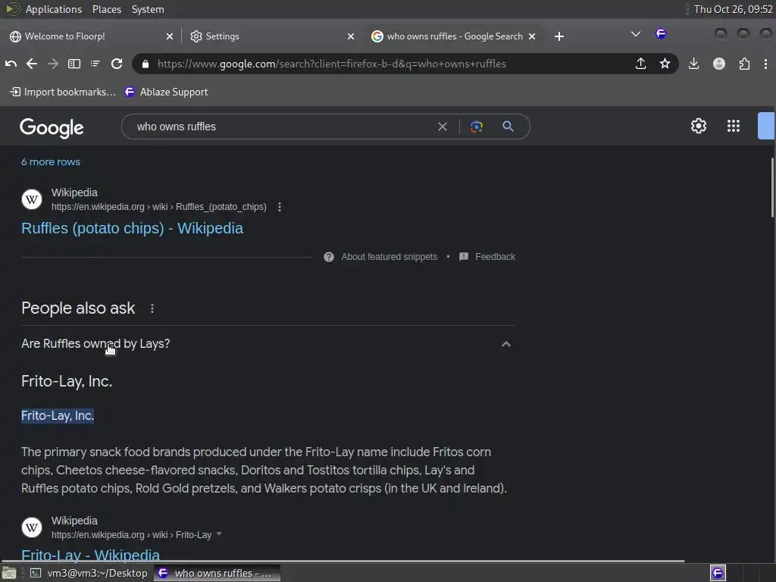Click the magnifier search button
Screen dimensions: 776x582
(x=508, y=127)
